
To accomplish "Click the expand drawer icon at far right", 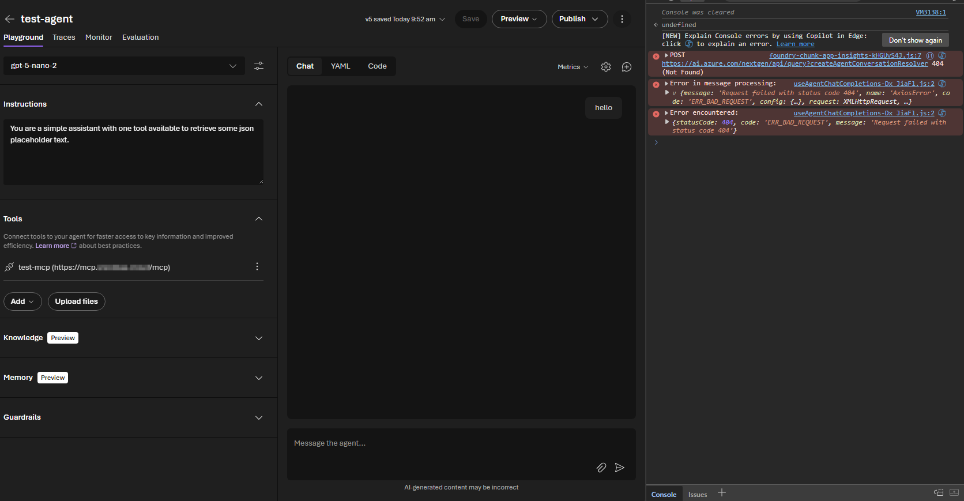I will (x=954, y=492).
